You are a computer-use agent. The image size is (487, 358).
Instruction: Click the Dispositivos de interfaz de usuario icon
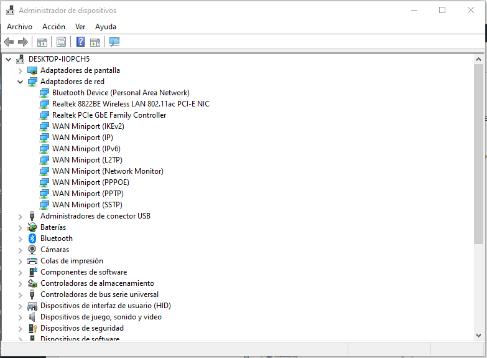coord(32,306)
